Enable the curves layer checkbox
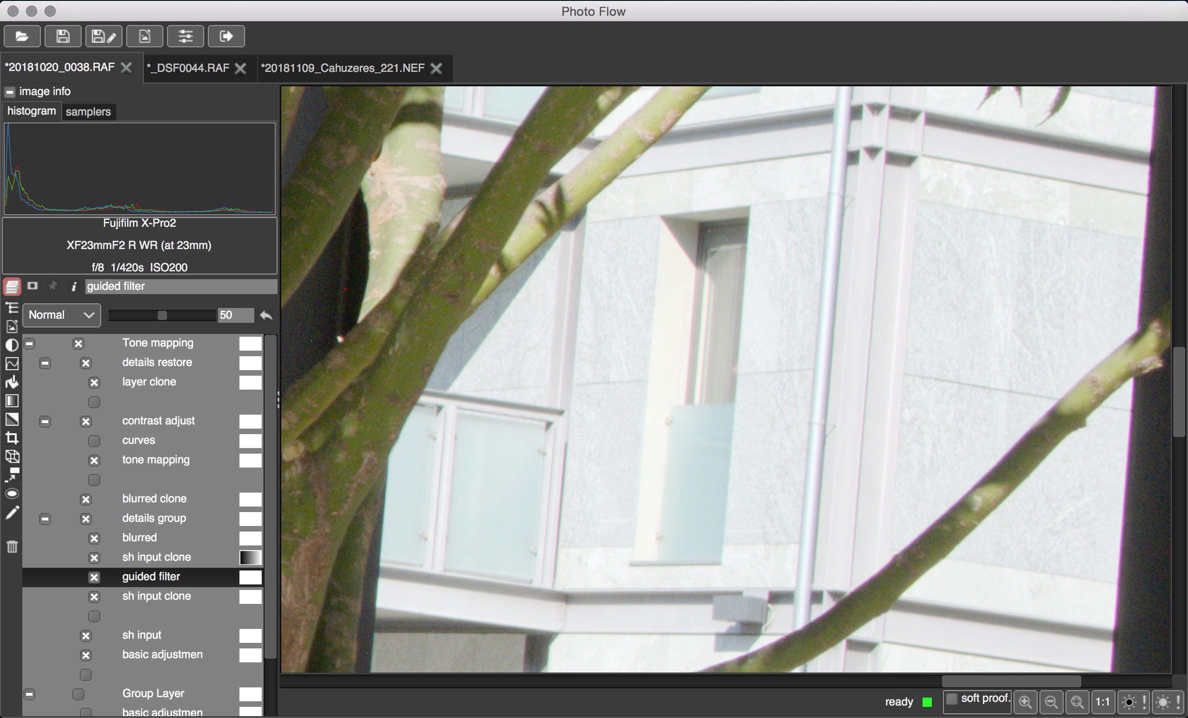Viewport: 1188px width, 718px height. pos(94,441)
